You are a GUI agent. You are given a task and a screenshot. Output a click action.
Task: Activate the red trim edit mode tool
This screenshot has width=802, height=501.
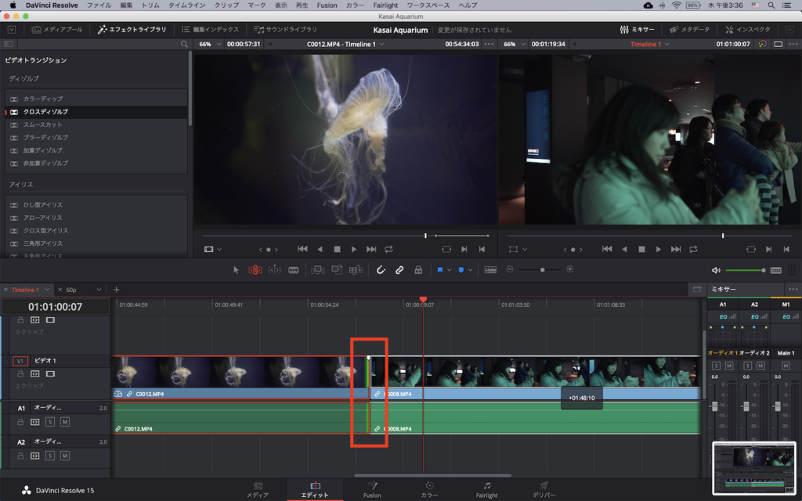255,269
